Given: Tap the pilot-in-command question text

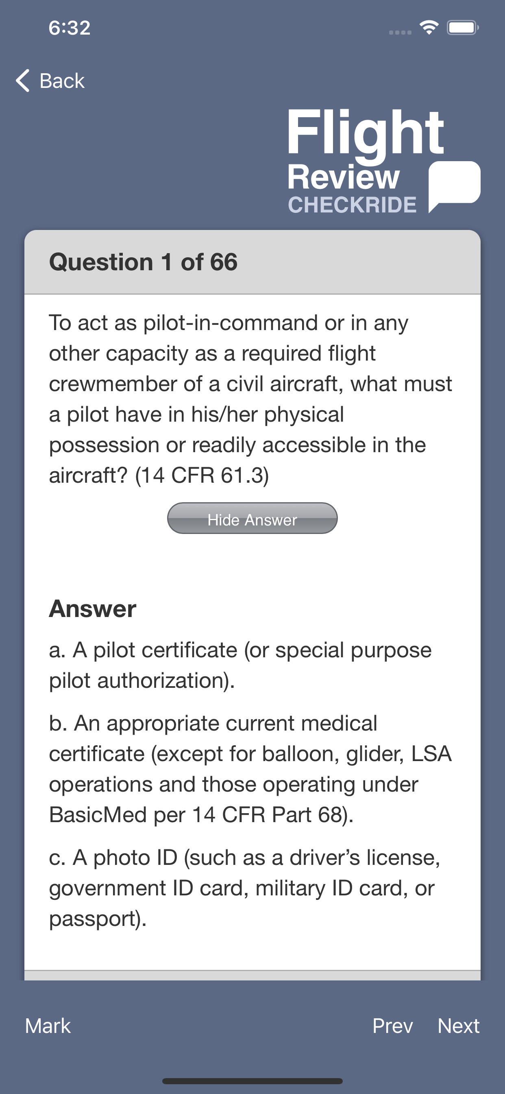Looking at the screenshot, I should point(250,399).
